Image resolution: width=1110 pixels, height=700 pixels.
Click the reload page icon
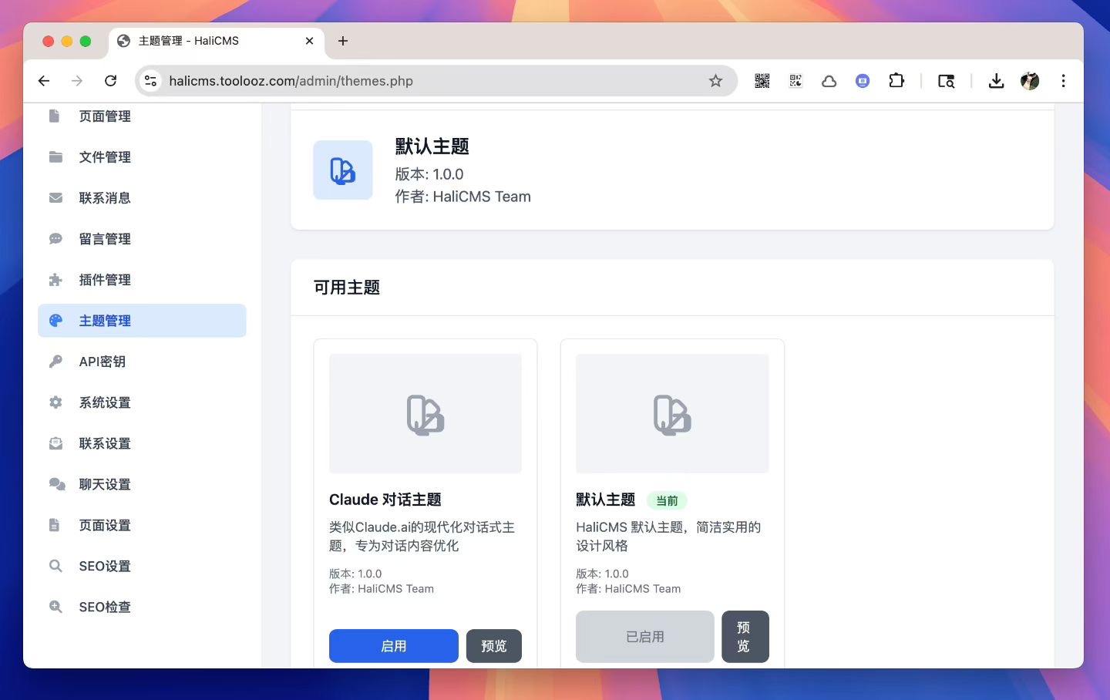tap(111, 81)
